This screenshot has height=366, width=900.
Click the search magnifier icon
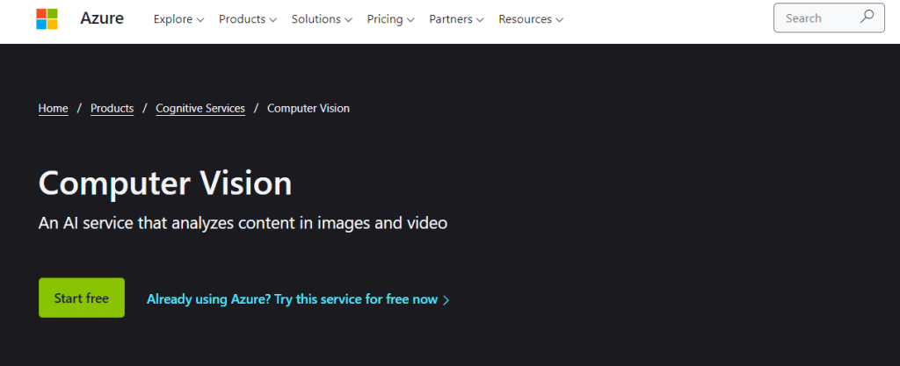(867, 17)
